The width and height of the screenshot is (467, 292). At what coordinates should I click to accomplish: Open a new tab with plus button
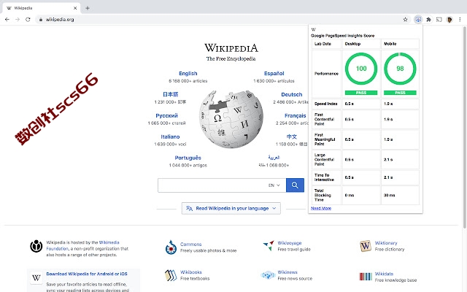click(x=88, y=8)
